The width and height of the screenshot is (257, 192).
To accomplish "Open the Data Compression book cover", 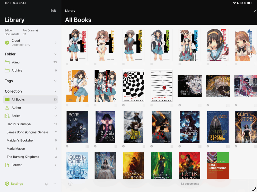I will (x=218, y=165).
